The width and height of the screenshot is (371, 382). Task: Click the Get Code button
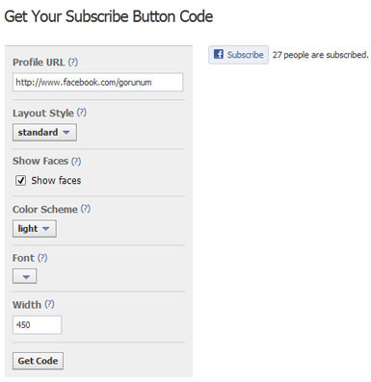[x=38, y=361]
